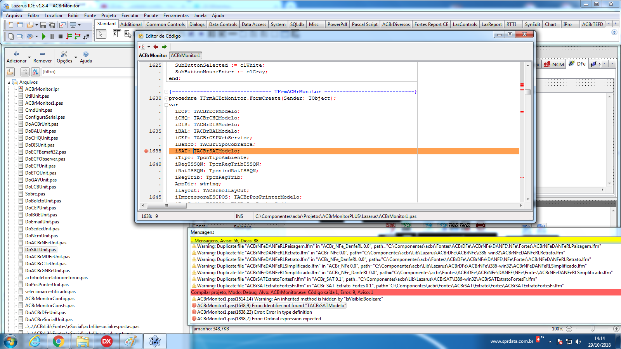Switch to the Additional palette tab

point(131,24)
